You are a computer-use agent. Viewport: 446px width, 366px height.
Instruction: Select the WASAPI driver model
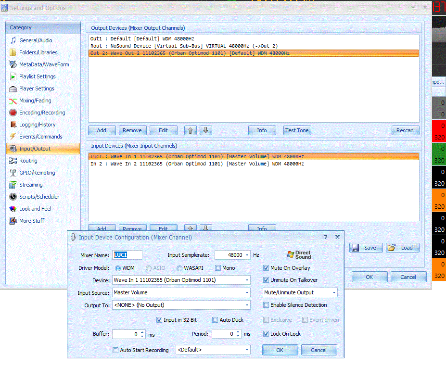point(180,268)
